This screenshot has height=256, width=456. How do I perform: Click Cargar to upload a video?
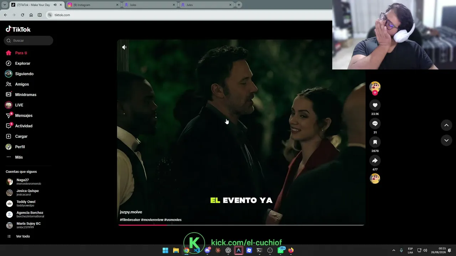(21, 136)
